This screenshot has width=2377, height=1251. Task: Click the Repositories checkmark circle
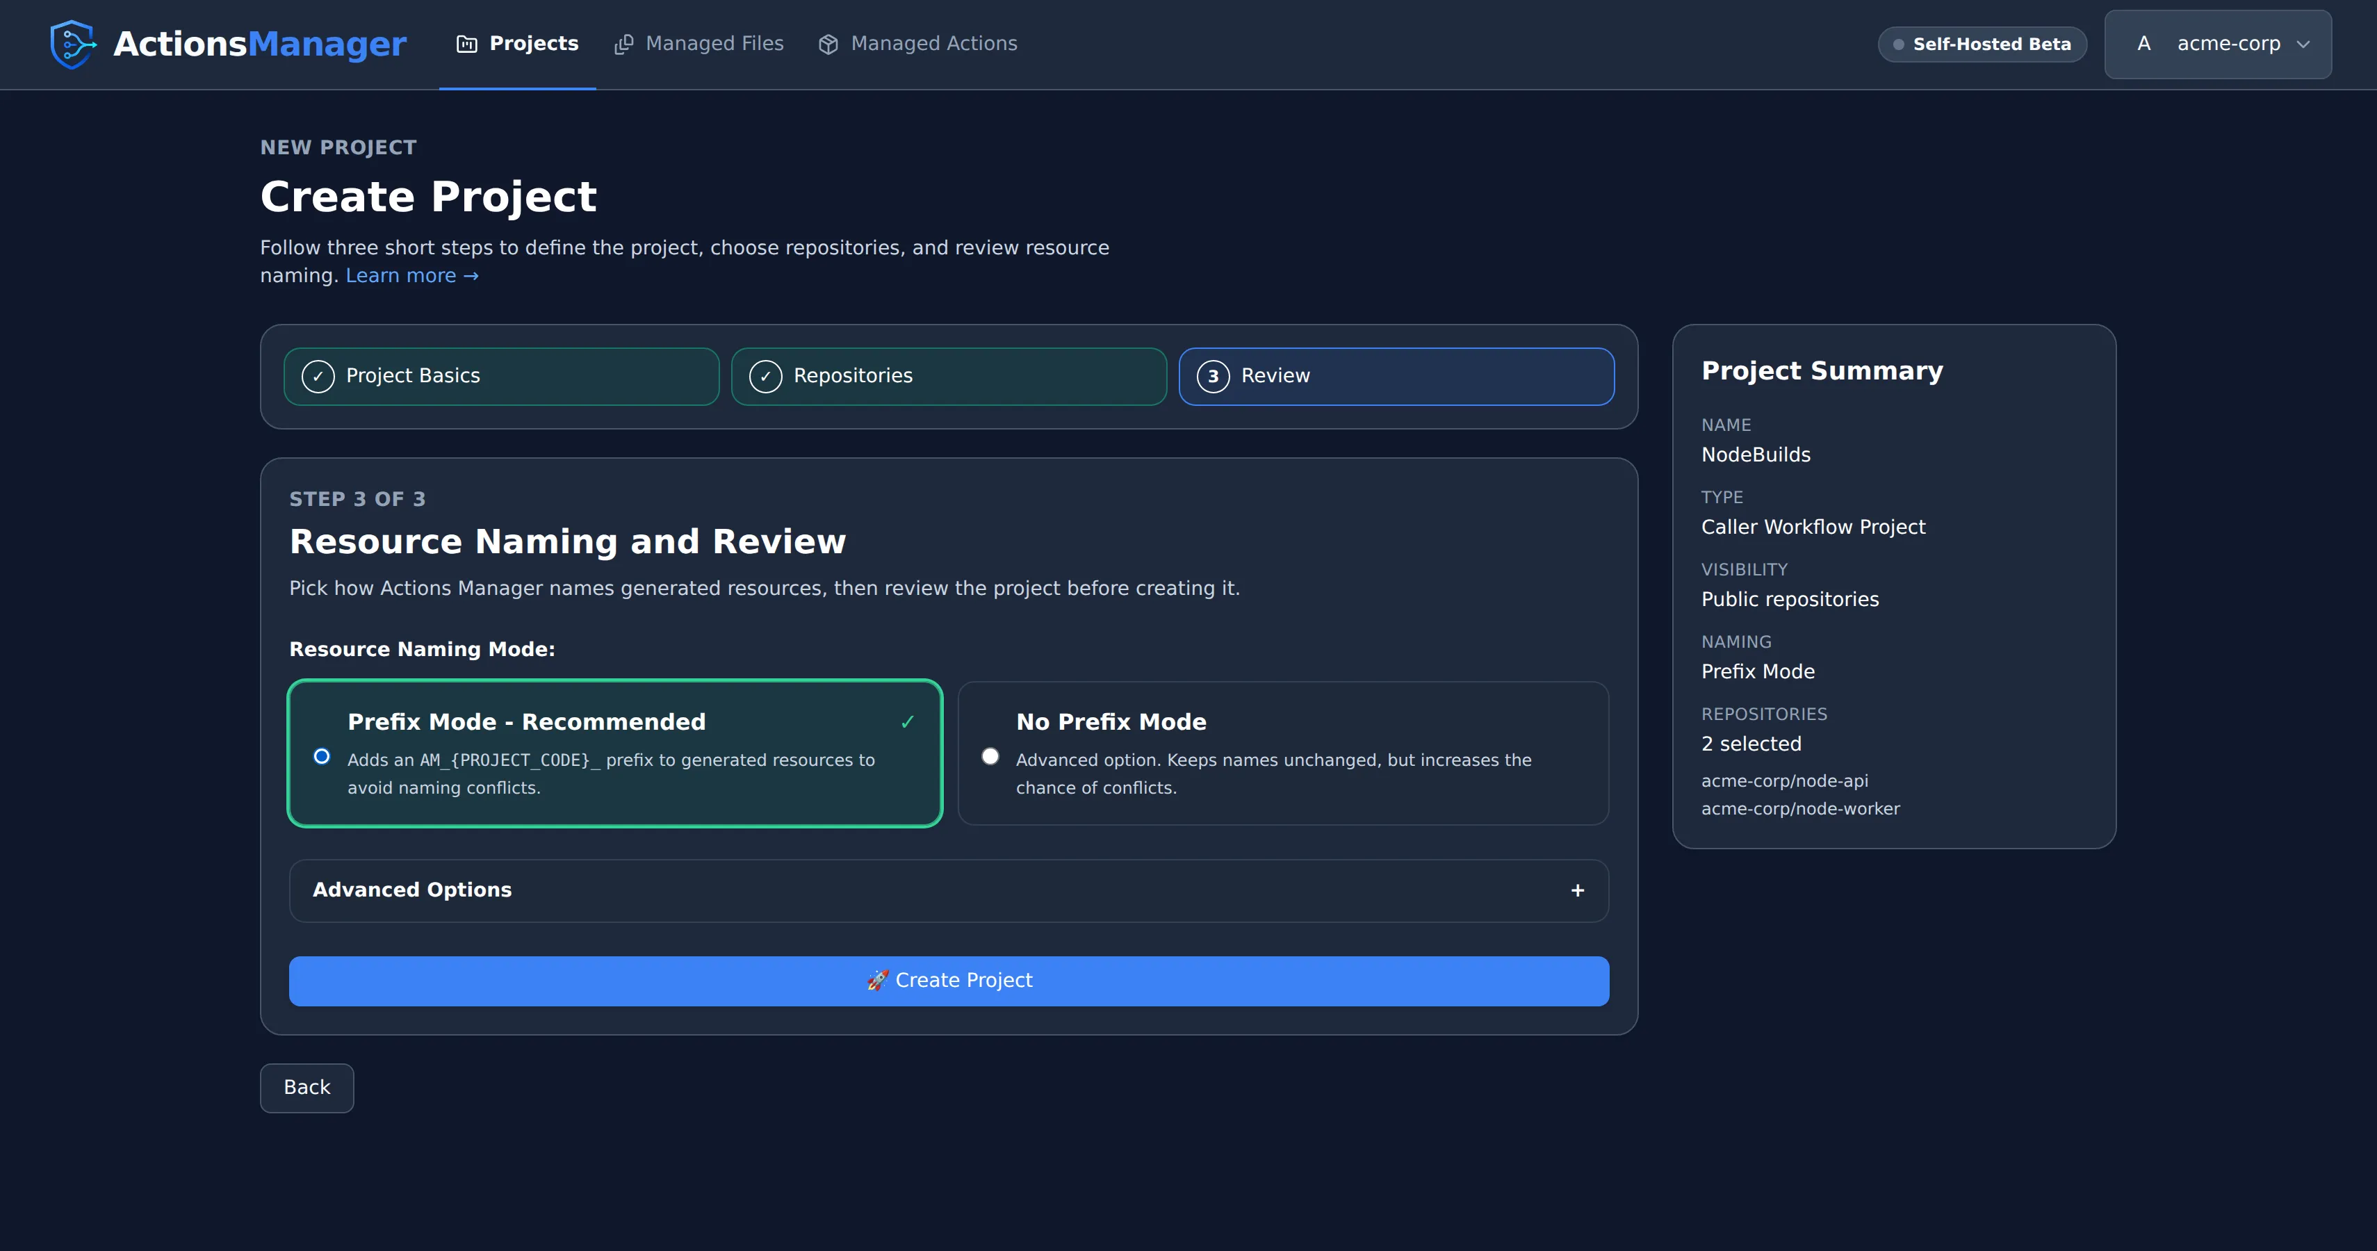(766, 377)
